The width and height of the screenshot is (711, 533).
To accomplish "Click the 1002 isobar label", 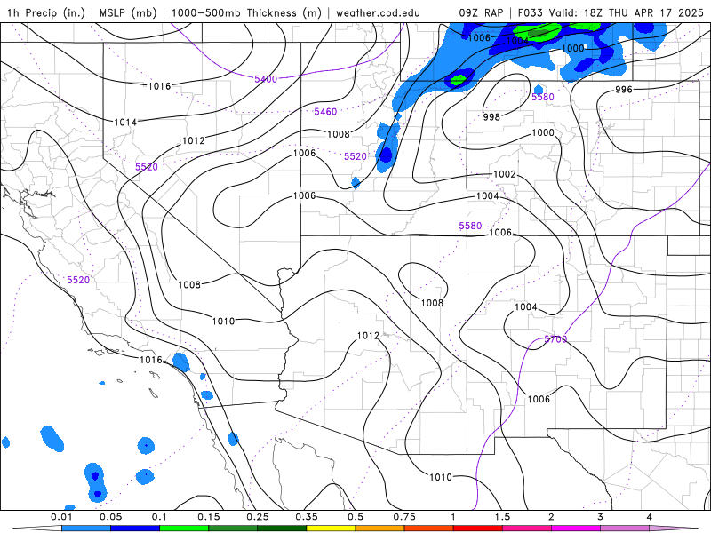I will click(505, 174).
